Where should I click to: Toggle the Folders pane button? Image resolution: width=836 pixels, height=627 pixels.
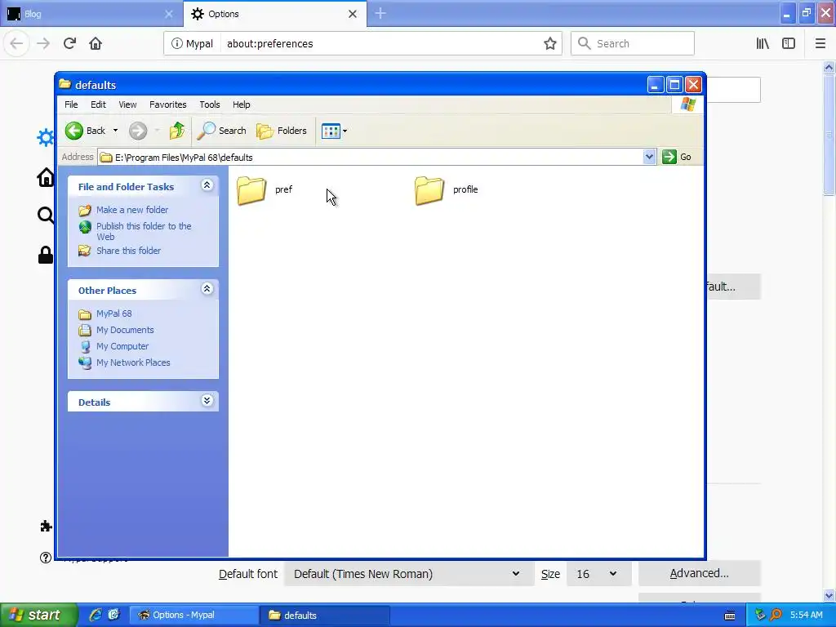click(282, 131)
